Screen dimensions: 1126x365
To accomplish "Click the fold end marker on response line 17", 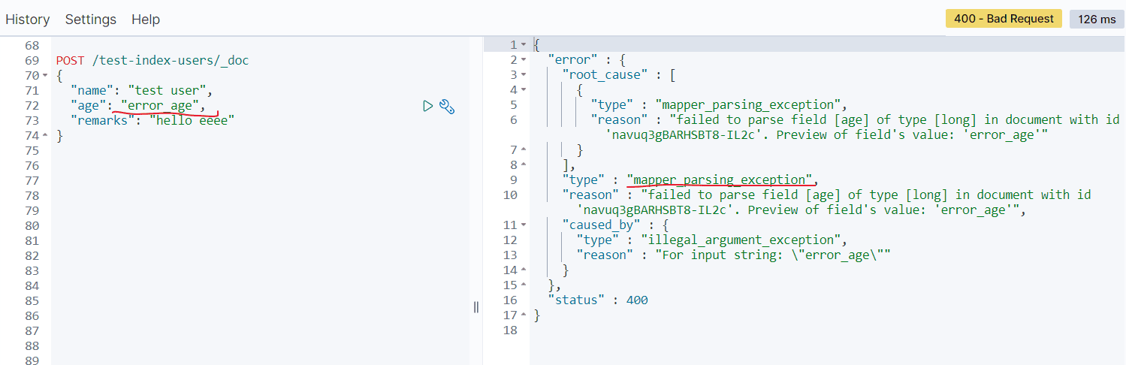I will click(524, 315).
